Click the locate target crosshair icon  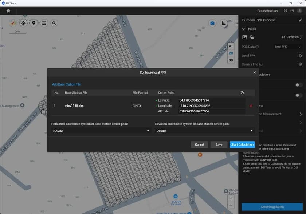23,23
